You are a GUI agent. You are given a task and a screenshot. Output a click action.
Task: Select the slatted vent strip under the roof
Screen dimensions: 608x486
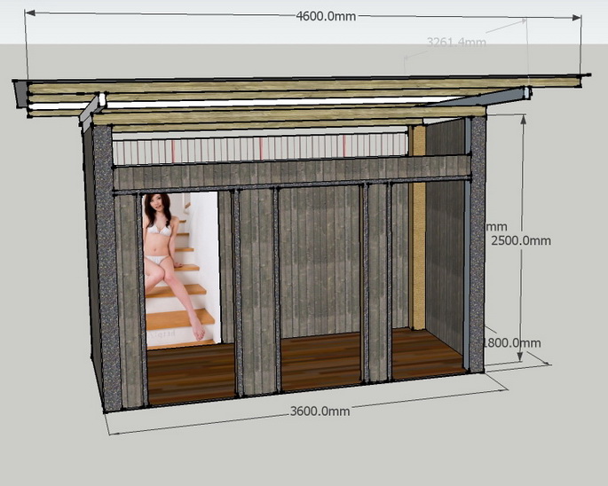tap(266, 147)
